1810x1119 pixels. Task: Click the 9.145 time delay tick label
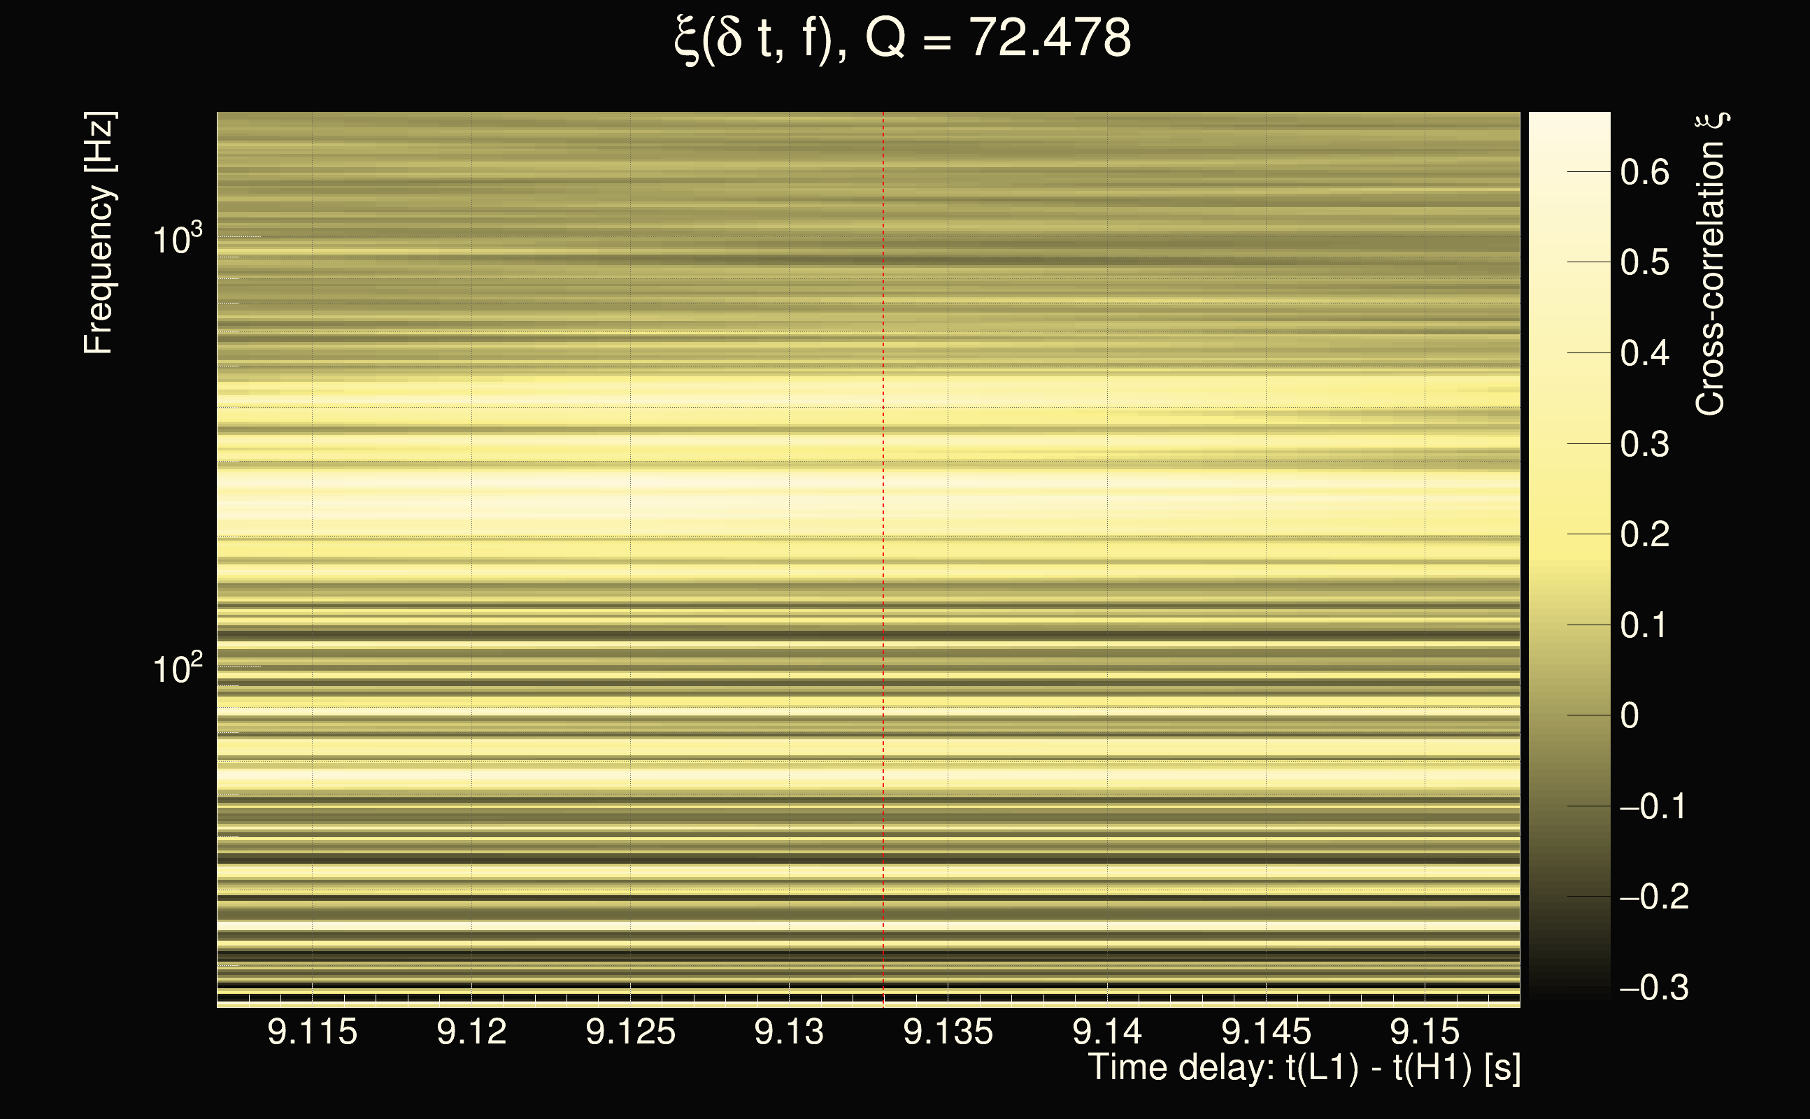coord(1266,1032)
